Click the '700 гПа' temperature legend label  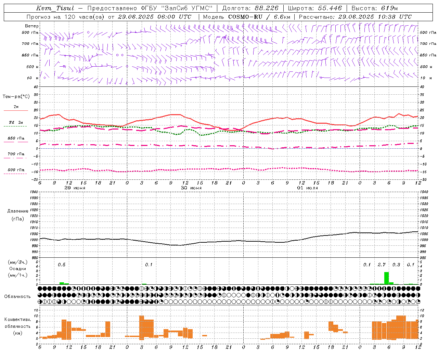(16, 154)
